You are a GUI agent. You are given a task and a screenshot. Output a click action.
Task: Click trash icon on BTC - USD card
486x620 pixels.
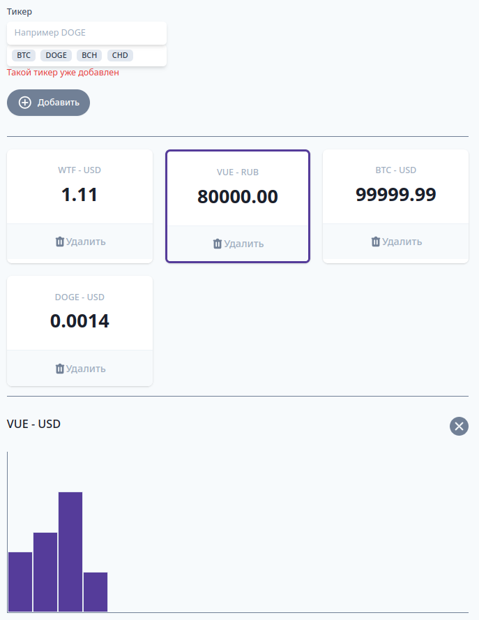376,242
